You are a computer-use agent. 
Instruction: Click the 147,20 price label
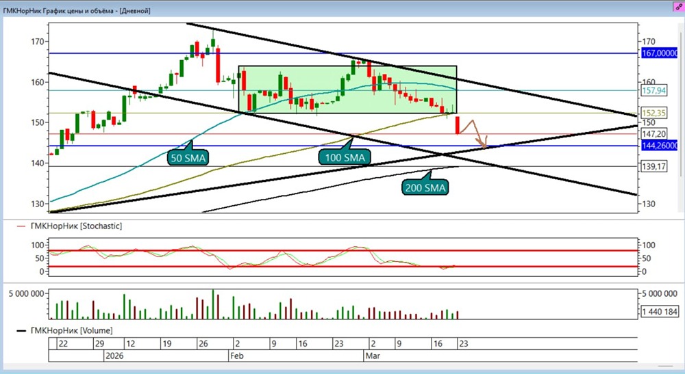pyautogui.click(x=654, y=134)
